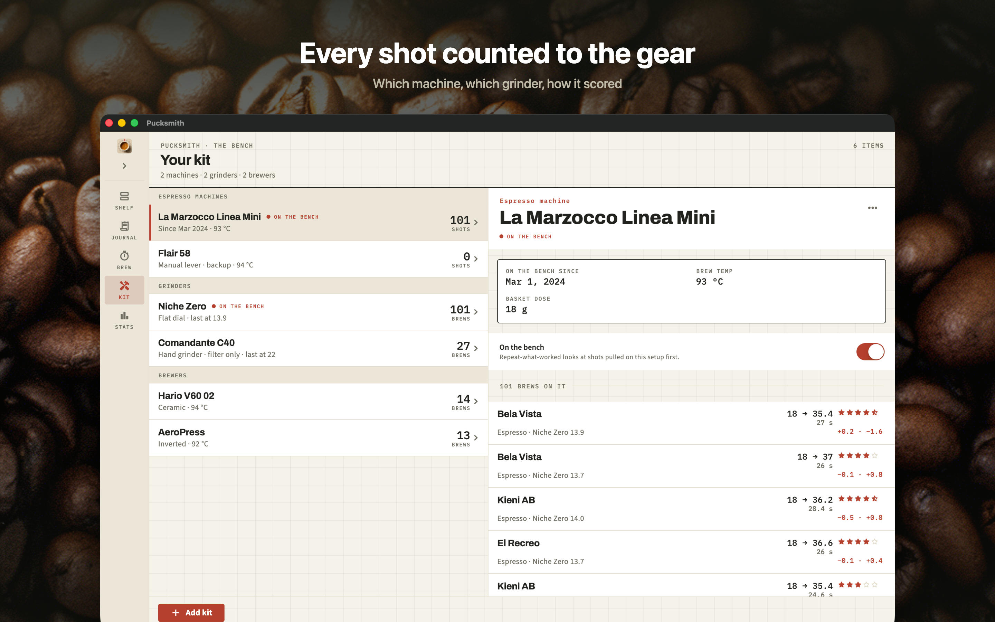
Task: Click the Espresso Machines section header
Action: pos(193,197)
